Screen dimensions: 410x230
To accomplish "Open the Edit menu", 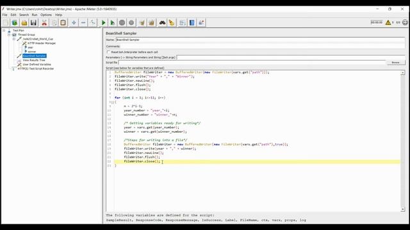I will point(13,15).
